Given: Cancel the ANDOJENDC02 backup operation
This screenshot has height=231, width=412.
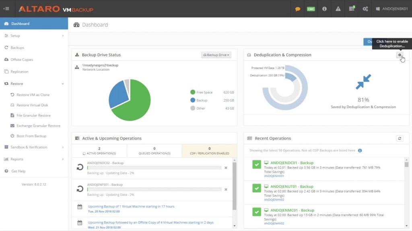Looking at the screenshot, I should click(226, 168).
